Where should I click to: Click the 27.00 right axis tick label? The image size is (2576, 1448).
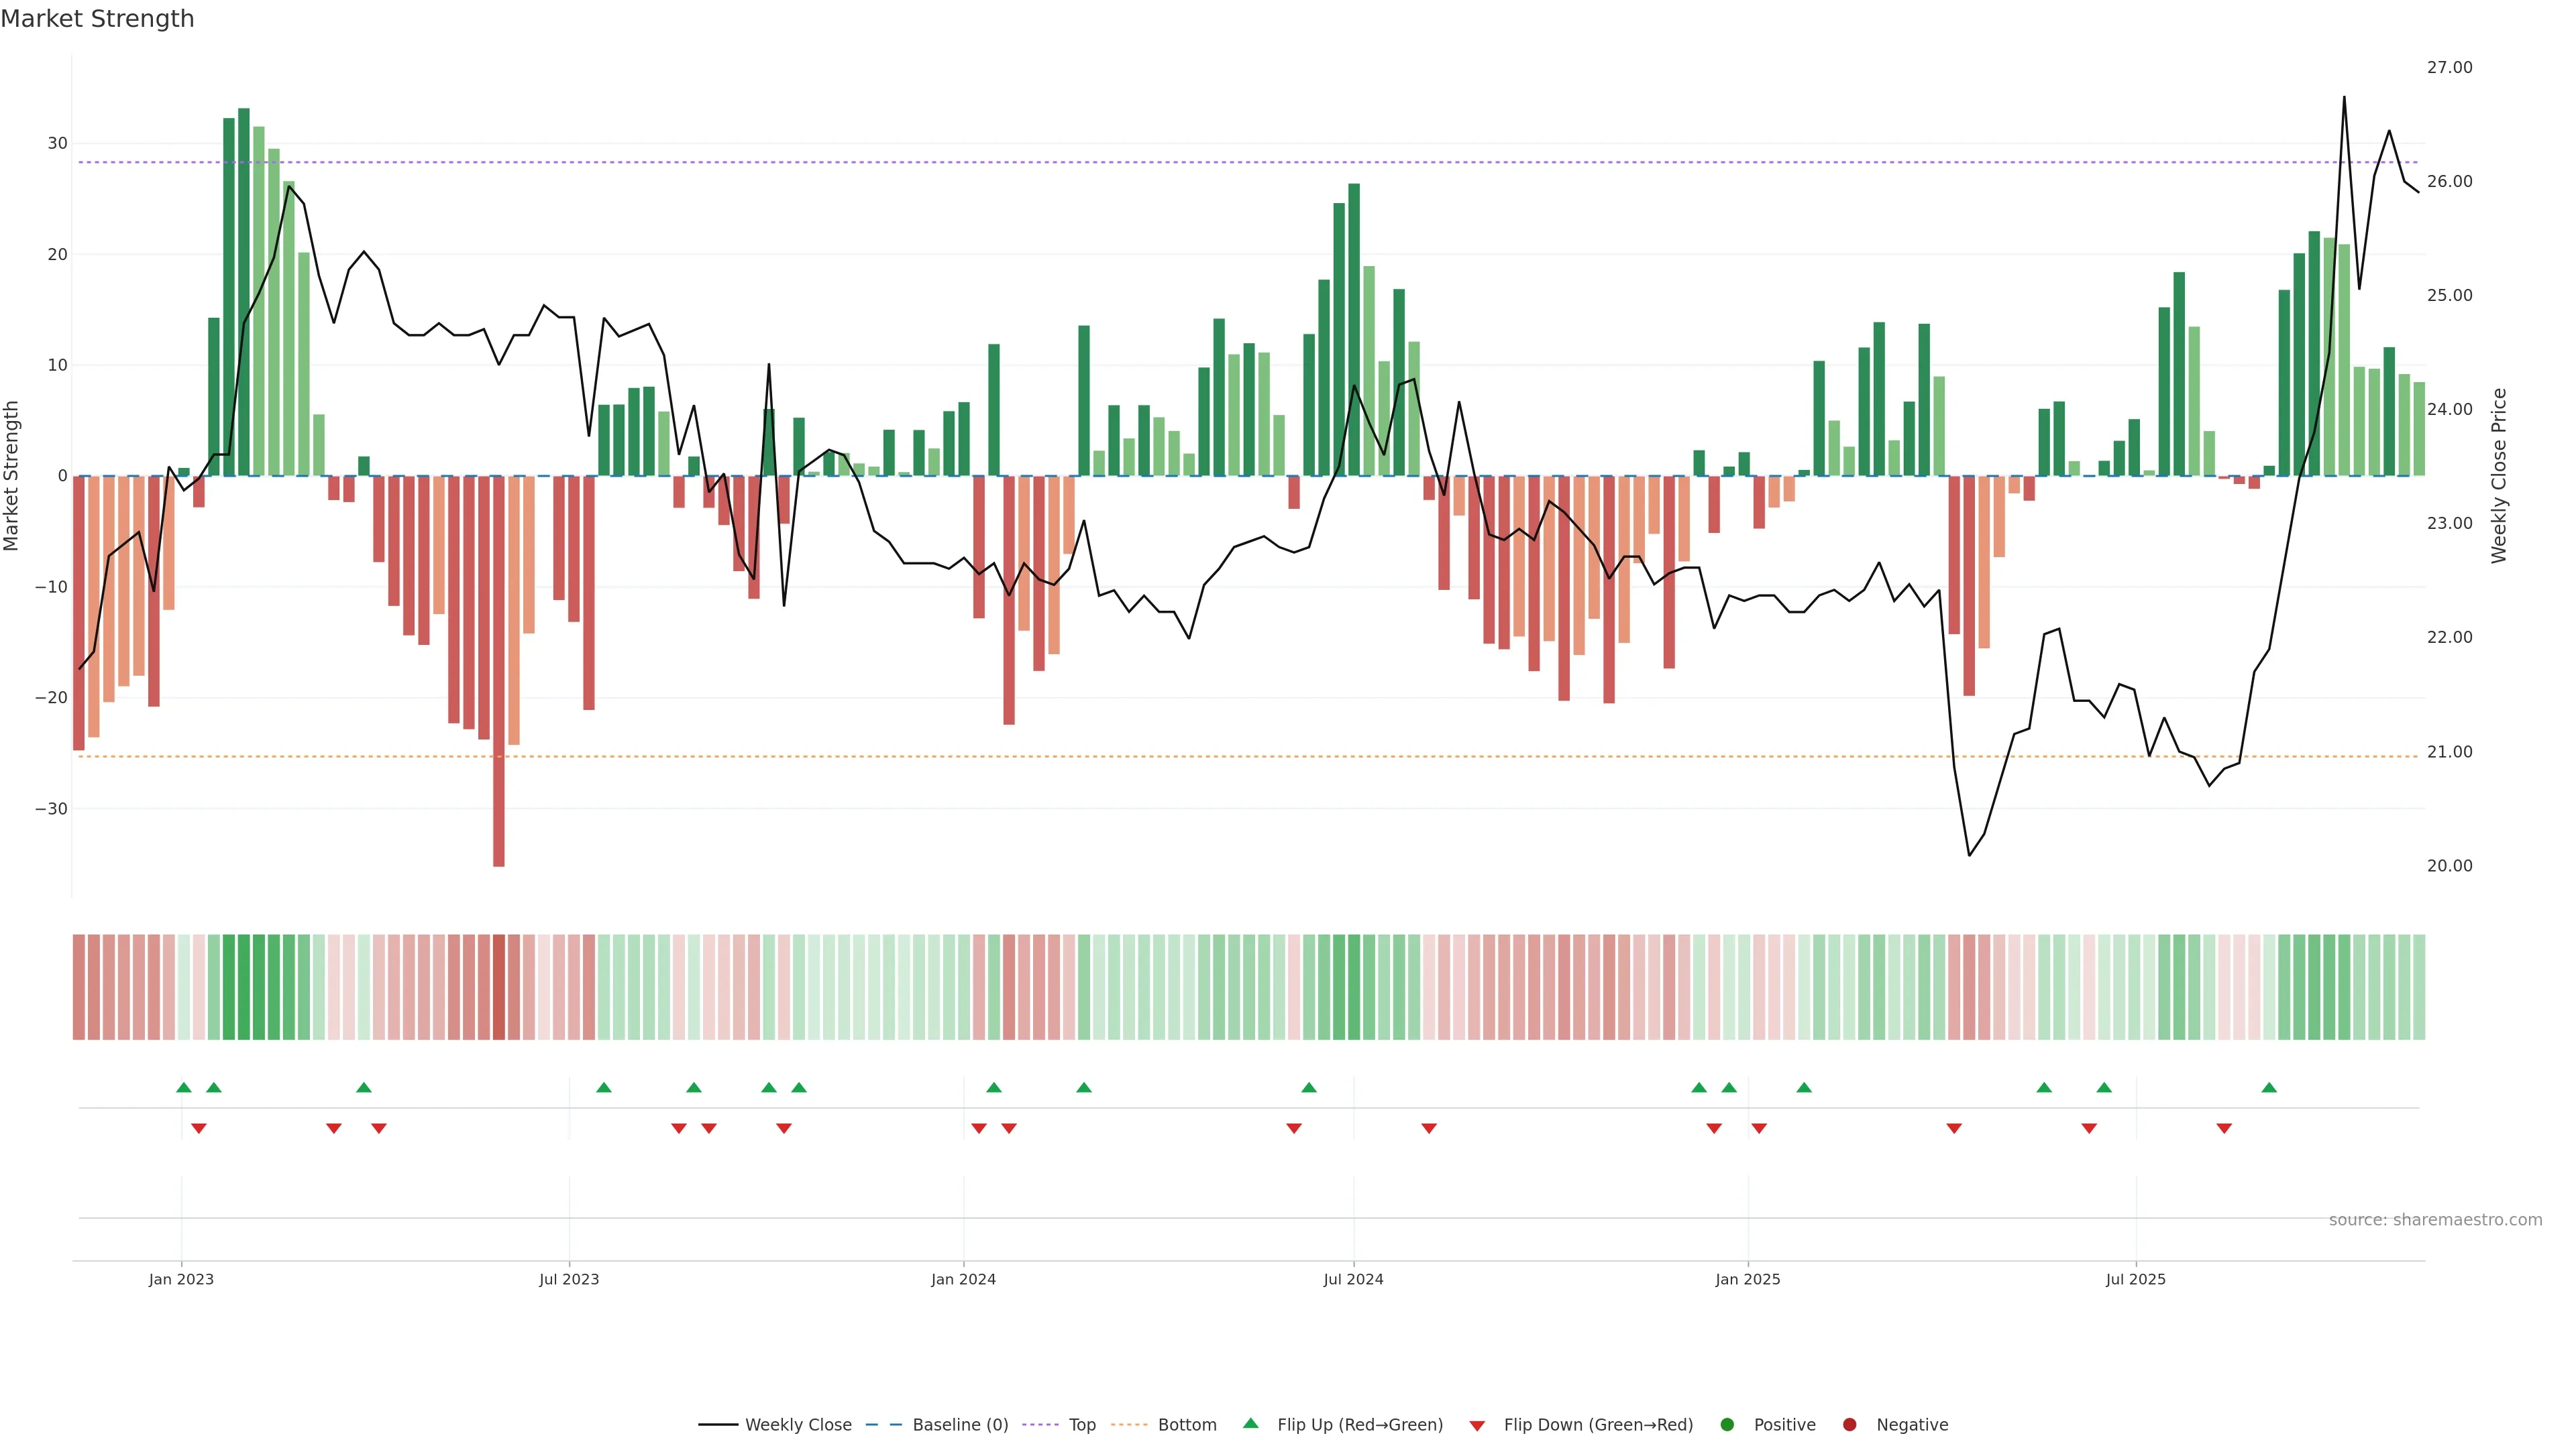pyautogui.click(x=2449, y=68)
